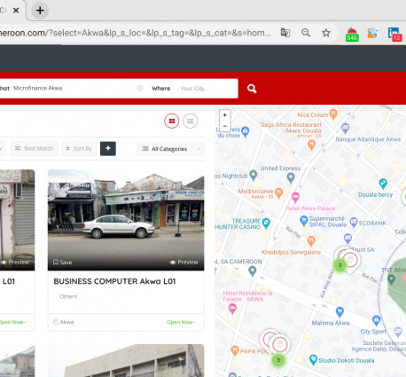Click the Douala bercy map pin

(383, 184)
